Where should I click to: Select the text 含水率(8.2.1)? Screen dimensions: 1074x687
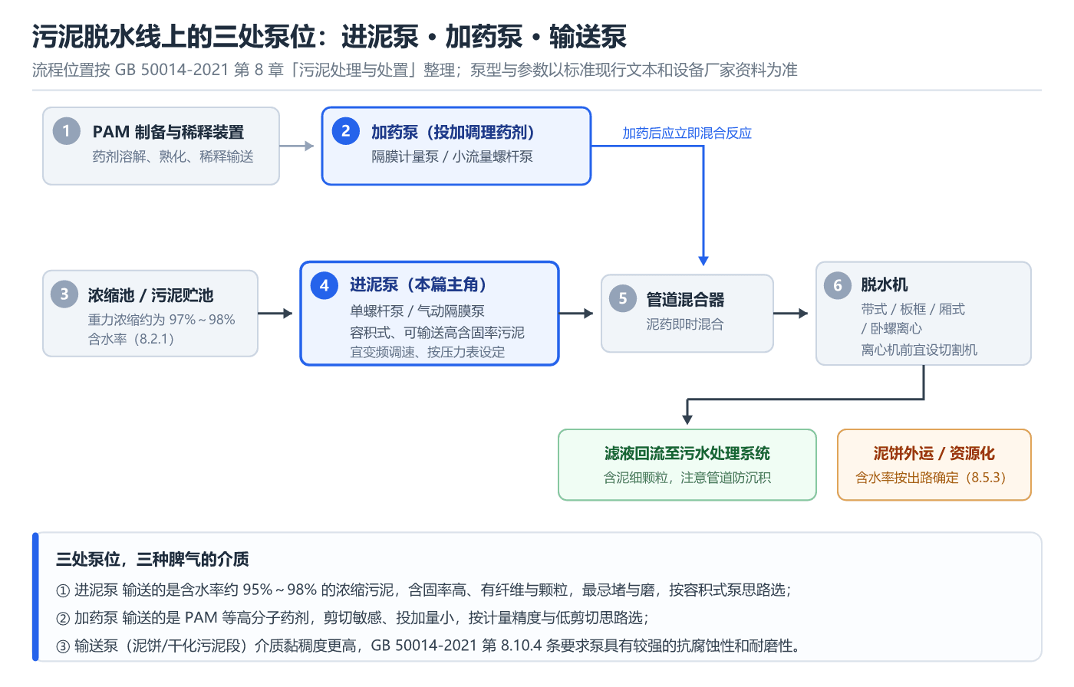click(x=130, y=339)
